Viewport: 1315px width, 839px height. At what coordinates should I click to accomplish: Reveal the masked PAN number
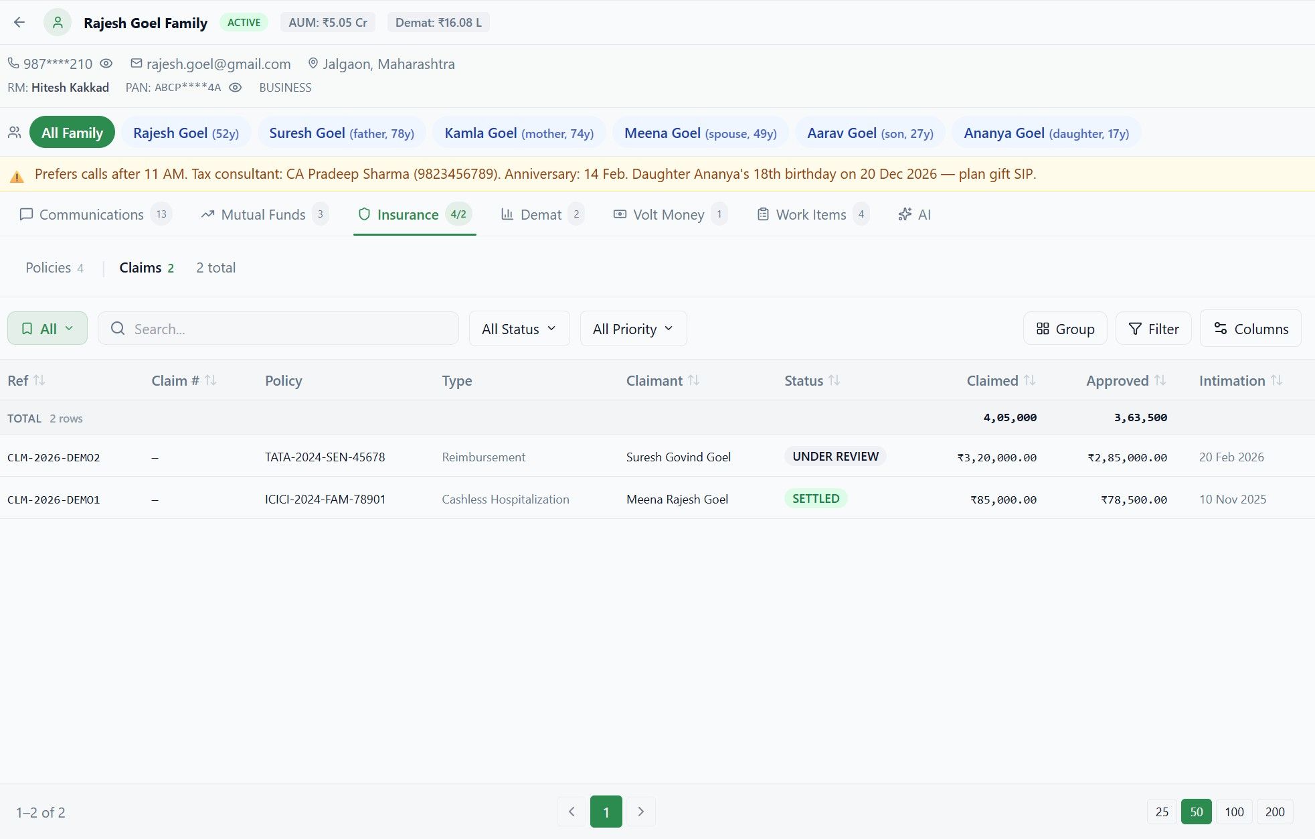click(x=235, y=87)
